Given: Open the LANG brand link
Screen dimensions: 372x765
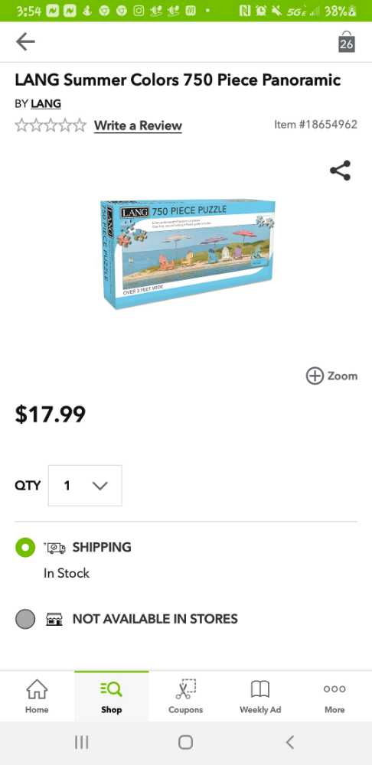Looking at the screenshot, I should 46,103.
